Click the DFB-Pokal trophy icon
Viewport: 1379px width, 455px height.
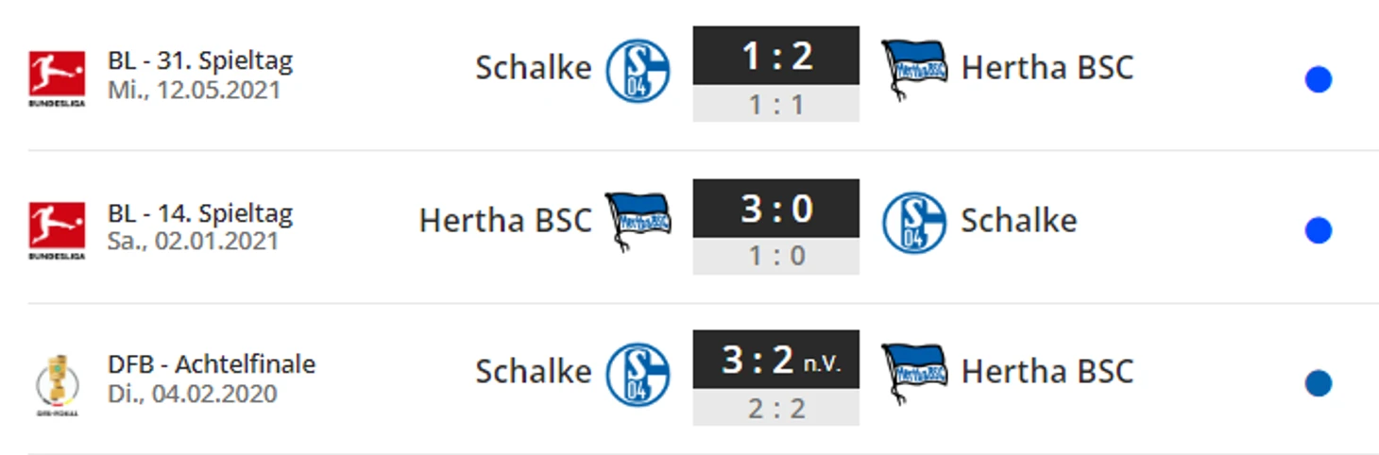(x=57, y=385)
